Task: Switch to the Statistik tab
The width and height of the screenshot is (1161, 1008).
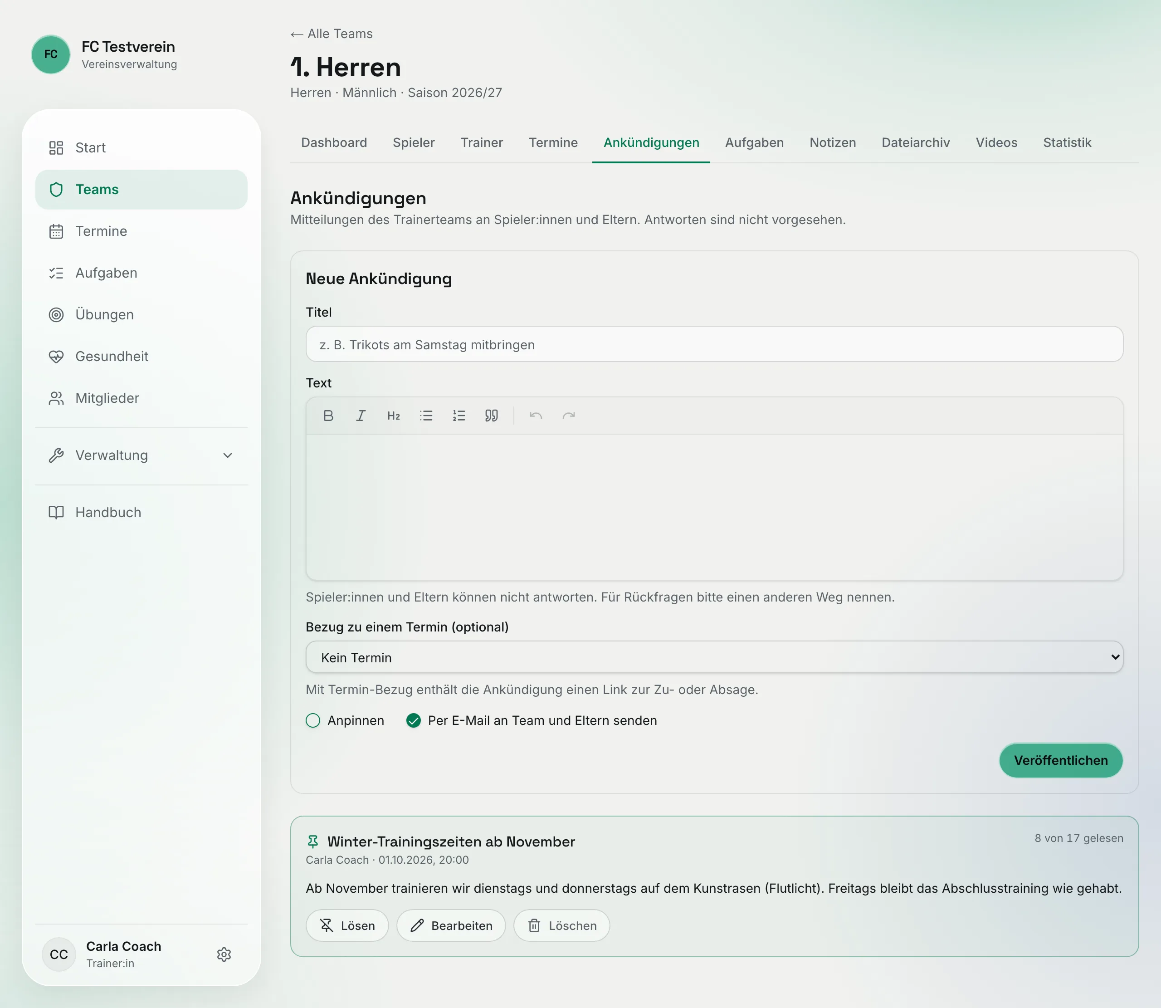Action: tap(1067, 143)
